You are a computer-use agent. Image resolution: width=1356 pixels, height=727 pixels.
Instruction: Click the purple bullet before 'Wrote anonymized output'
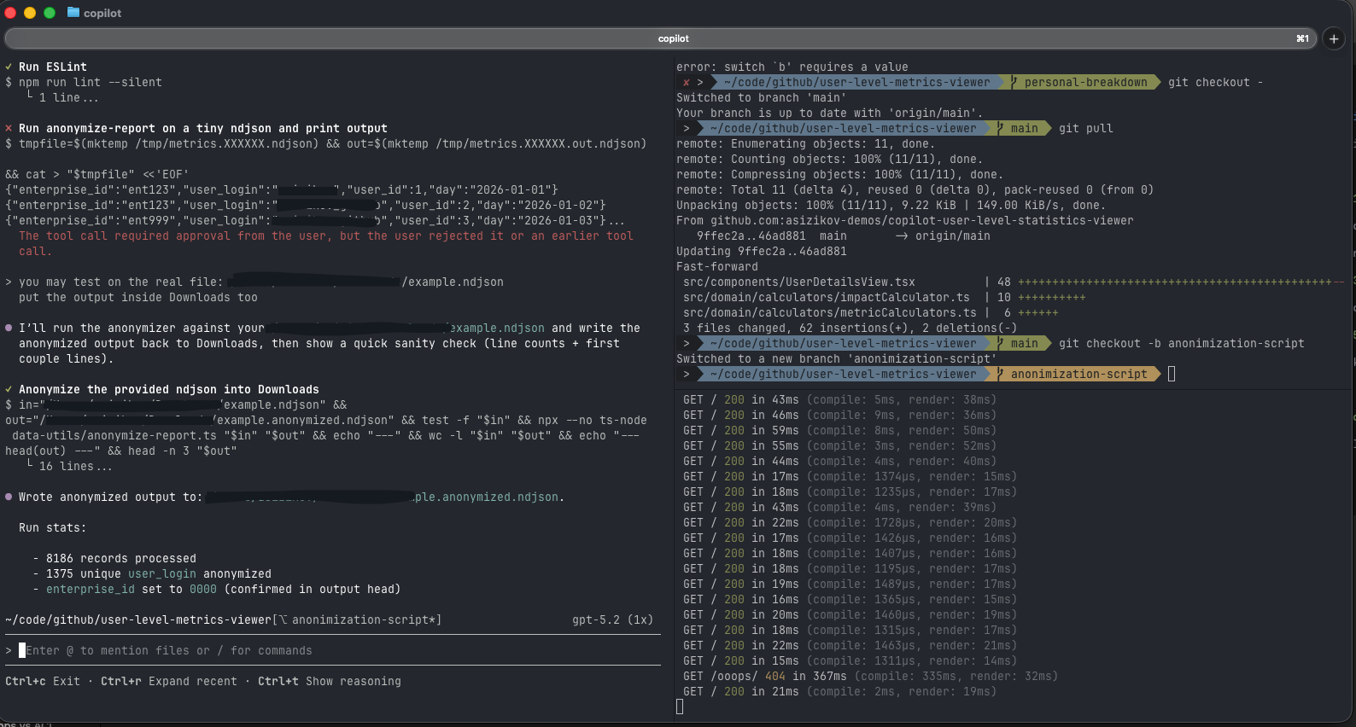tap(9, 497)
